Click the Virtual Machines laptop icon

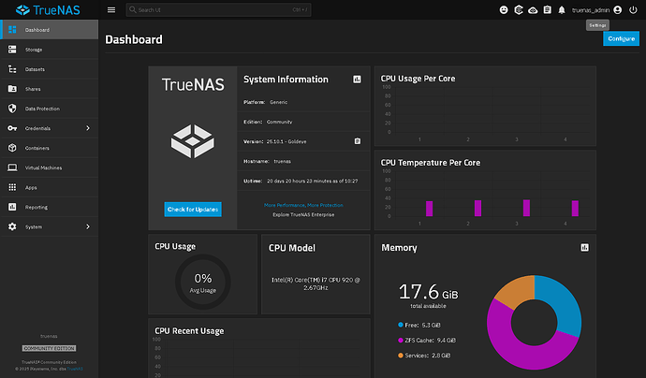(x=12, y=167)
